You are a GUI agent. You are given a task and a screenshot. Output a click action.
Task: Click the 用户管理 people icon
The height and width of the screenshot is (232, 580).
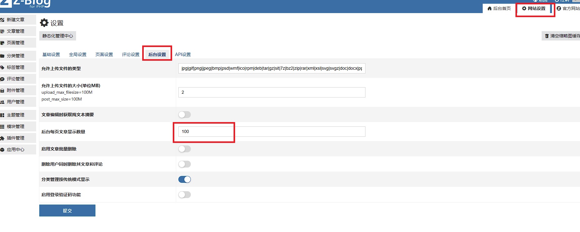click(x=2, y=102)
